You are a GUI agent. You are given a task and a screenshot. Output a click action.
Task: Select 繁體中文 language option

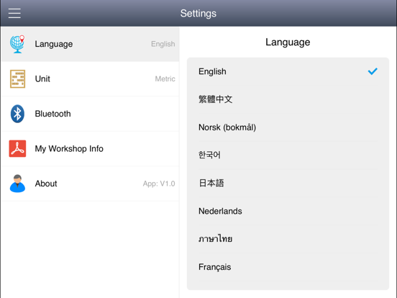click(x=288, y=99)
